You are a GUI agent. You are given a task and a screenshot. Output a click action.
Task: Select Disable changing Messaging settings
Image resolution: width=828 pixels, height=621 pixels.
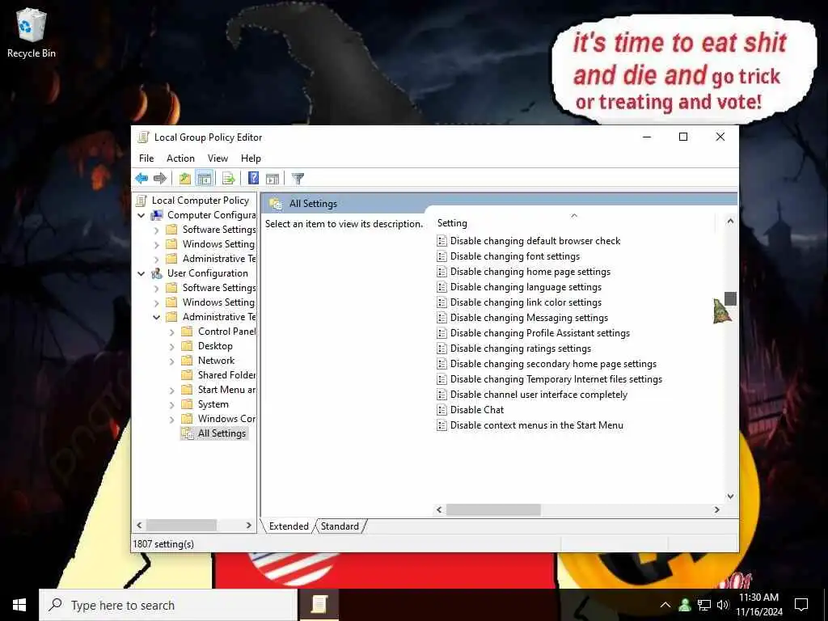529,317
